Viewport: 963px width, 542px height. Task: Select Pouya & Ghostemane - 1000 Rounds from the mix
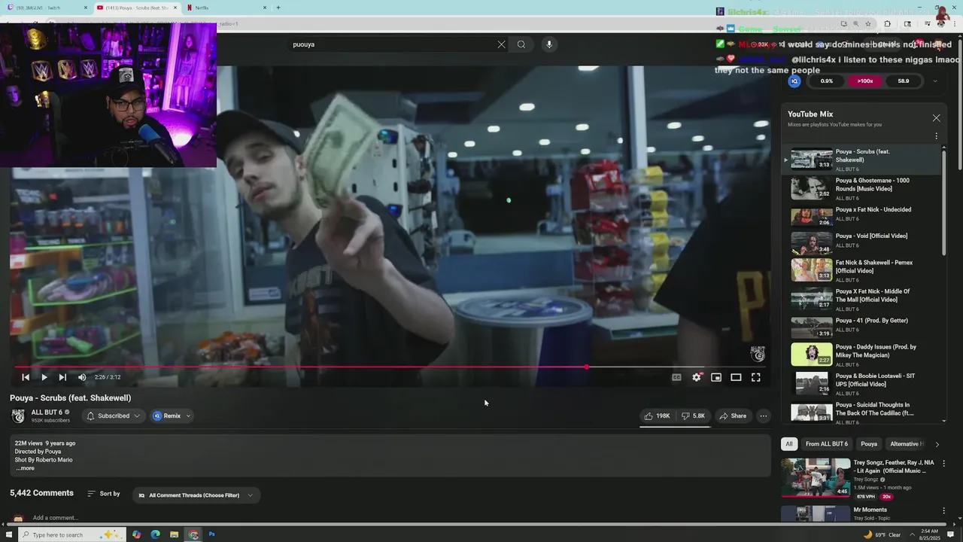point(861,188)
